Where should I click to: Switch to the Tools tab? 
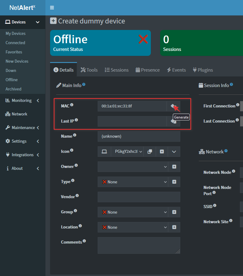[x=89, y=70]
